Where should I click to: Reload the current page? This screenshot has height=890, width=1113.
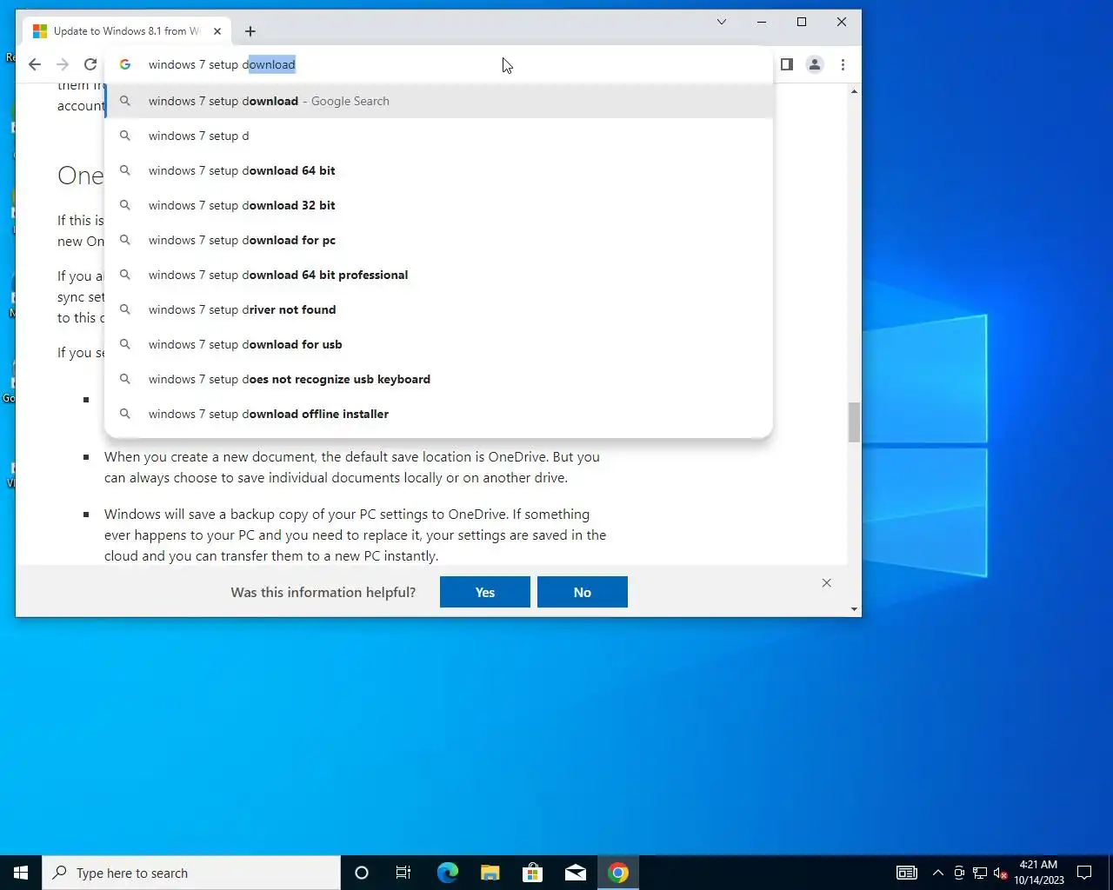(90, 64)
